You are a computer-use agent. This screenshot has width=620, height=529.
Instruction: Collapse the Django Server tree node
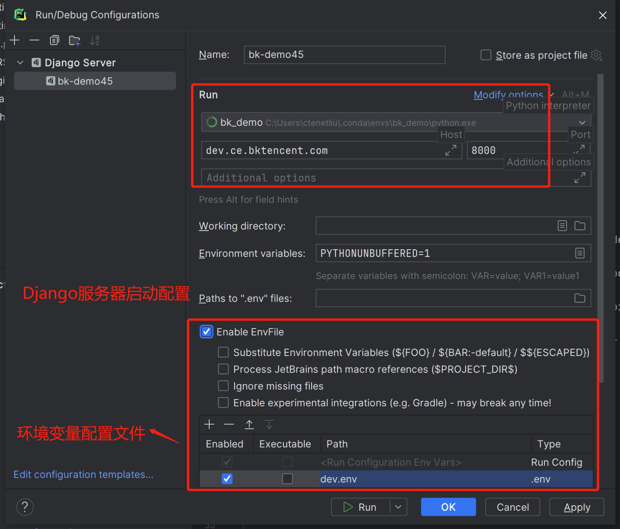pyautogui.click(x=21, y=63)
